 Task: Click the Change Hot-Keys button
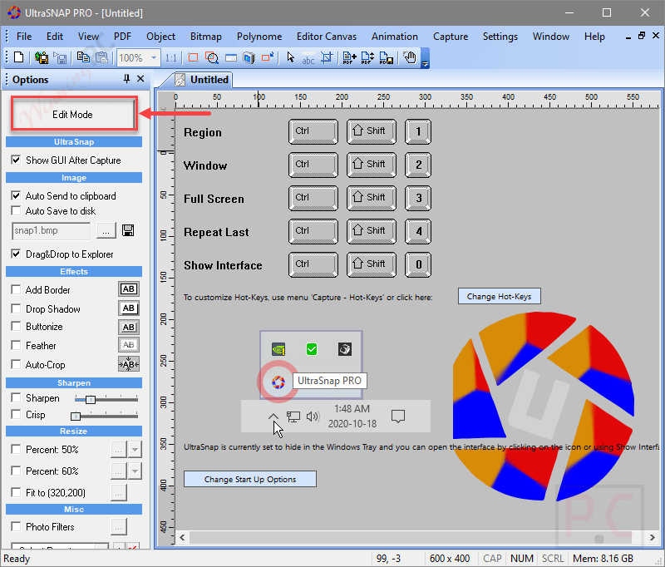pyautogui.click(x=500, y=296)
